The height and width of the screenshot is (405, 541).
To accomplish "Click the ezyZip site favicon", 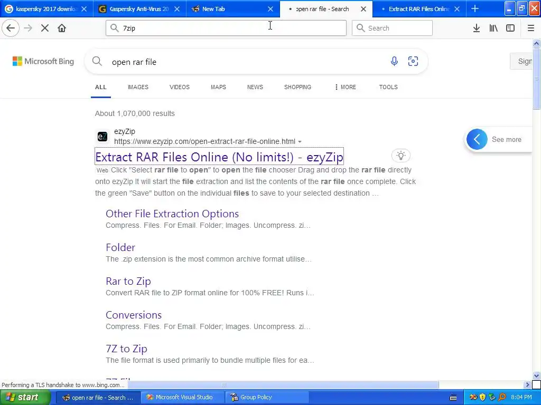I will click(x=102, y=137).
